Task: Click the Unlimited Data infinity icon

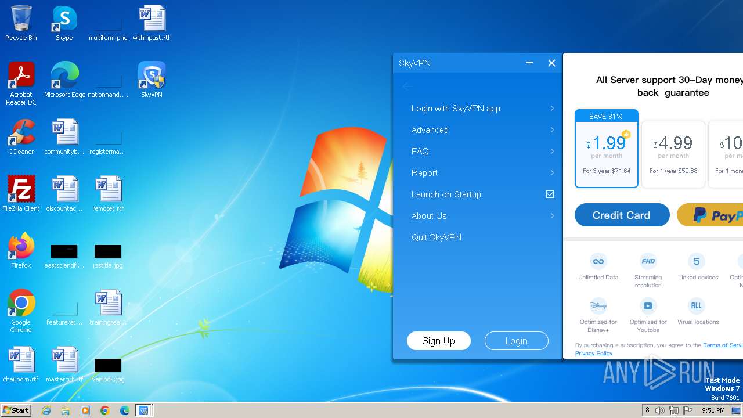Action: coord(598,261)
